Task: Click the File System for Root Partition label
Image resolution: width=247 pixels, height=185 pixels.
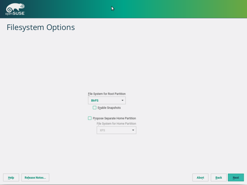Action: click(107, 94)
